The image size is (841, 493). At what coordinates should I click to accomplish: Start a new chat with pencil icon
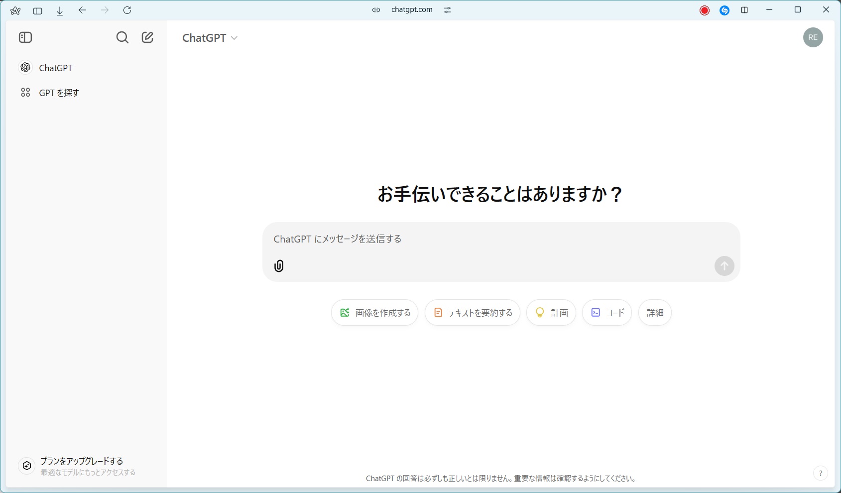(x=147, y=37)
